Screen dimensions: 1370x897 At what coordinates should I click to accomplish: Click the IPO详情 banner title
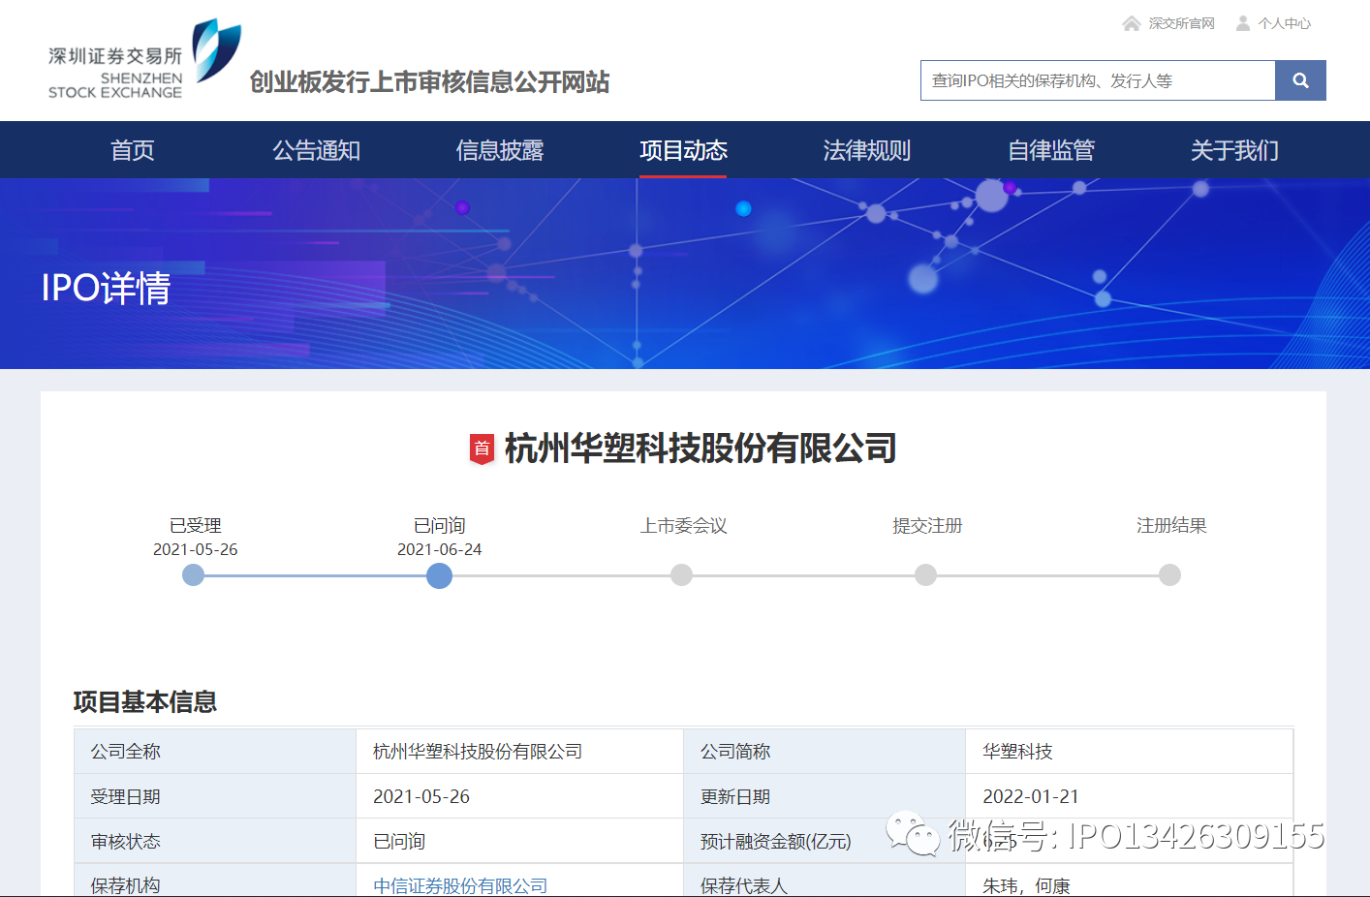coord(106,288)
